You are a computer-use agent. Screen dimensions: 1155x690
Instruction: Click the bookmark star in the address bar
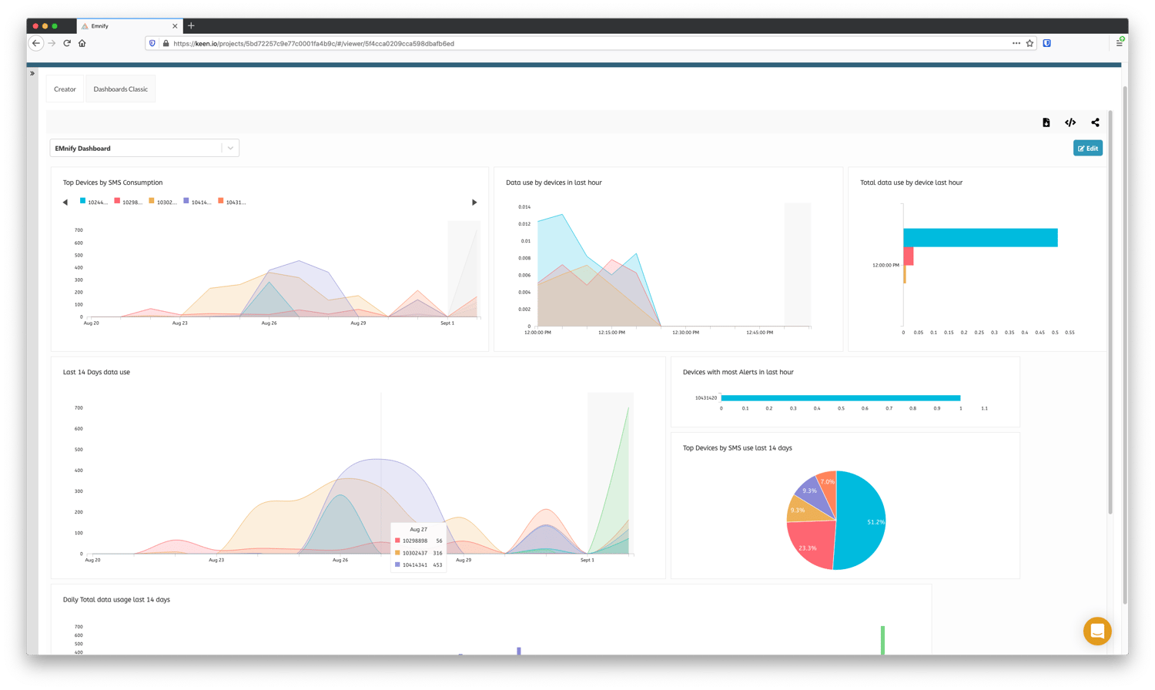coord(1029,42)
